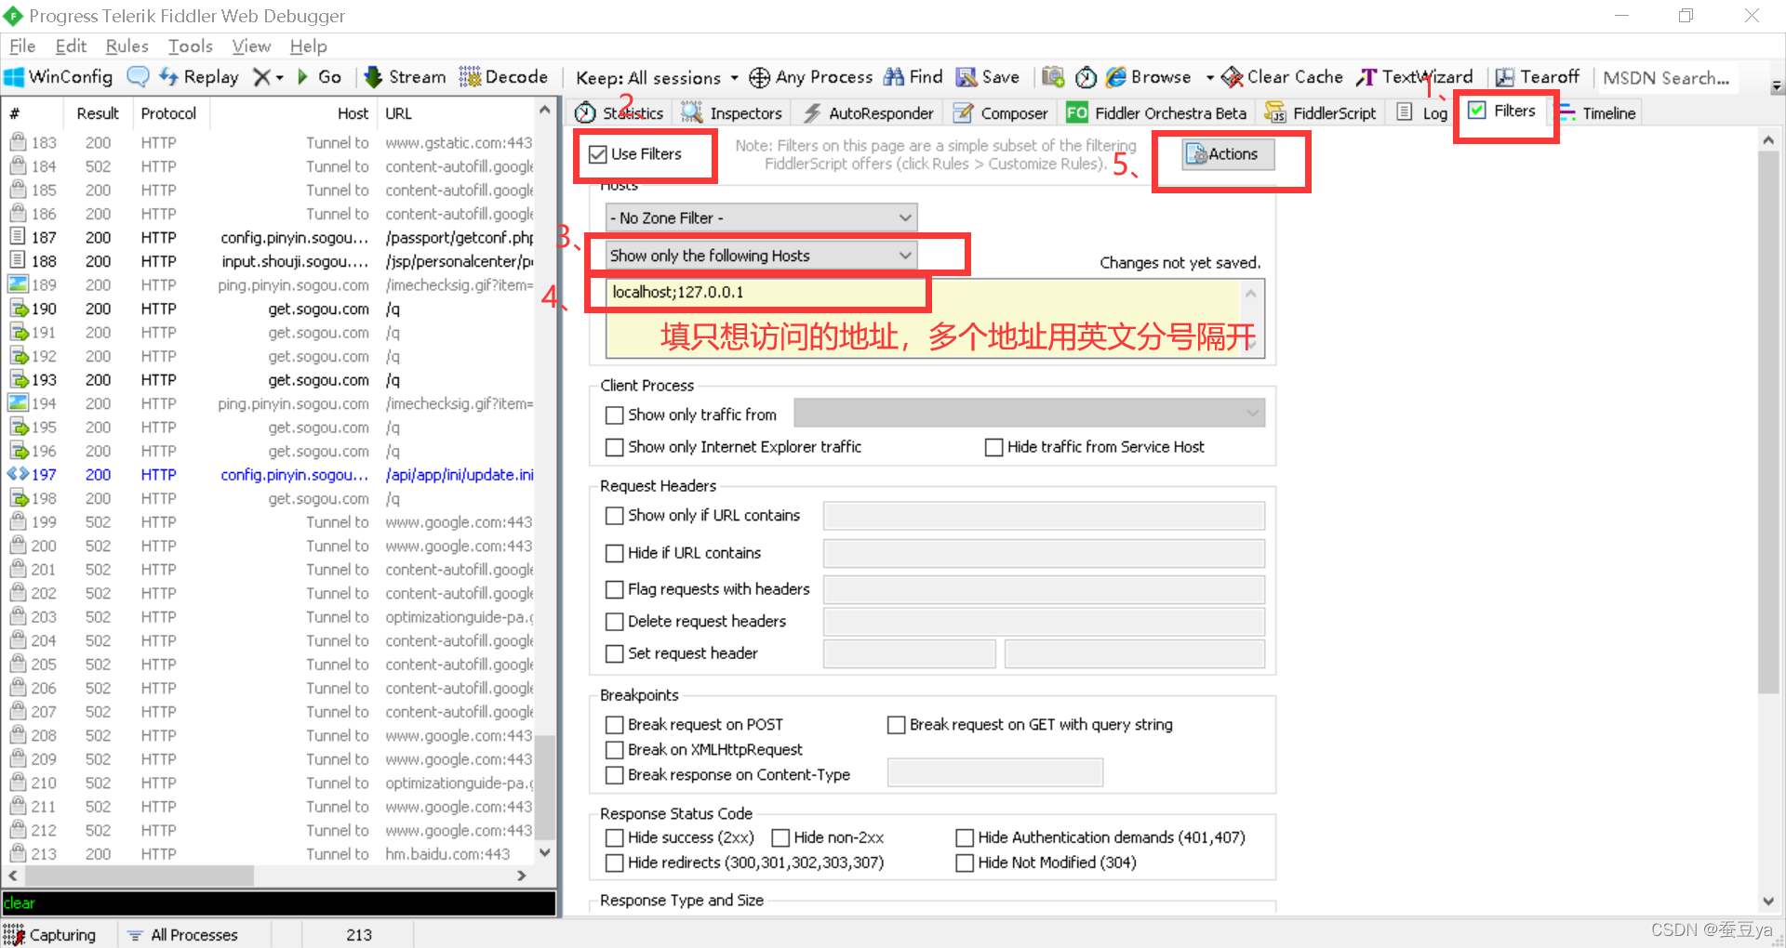Screen dimensions: 1786x948
Task: Enable Break on XMLHttpRequest
Action: pos(615,750)
